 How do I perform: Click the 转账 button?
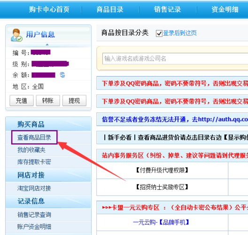click(x=48, y=101)
